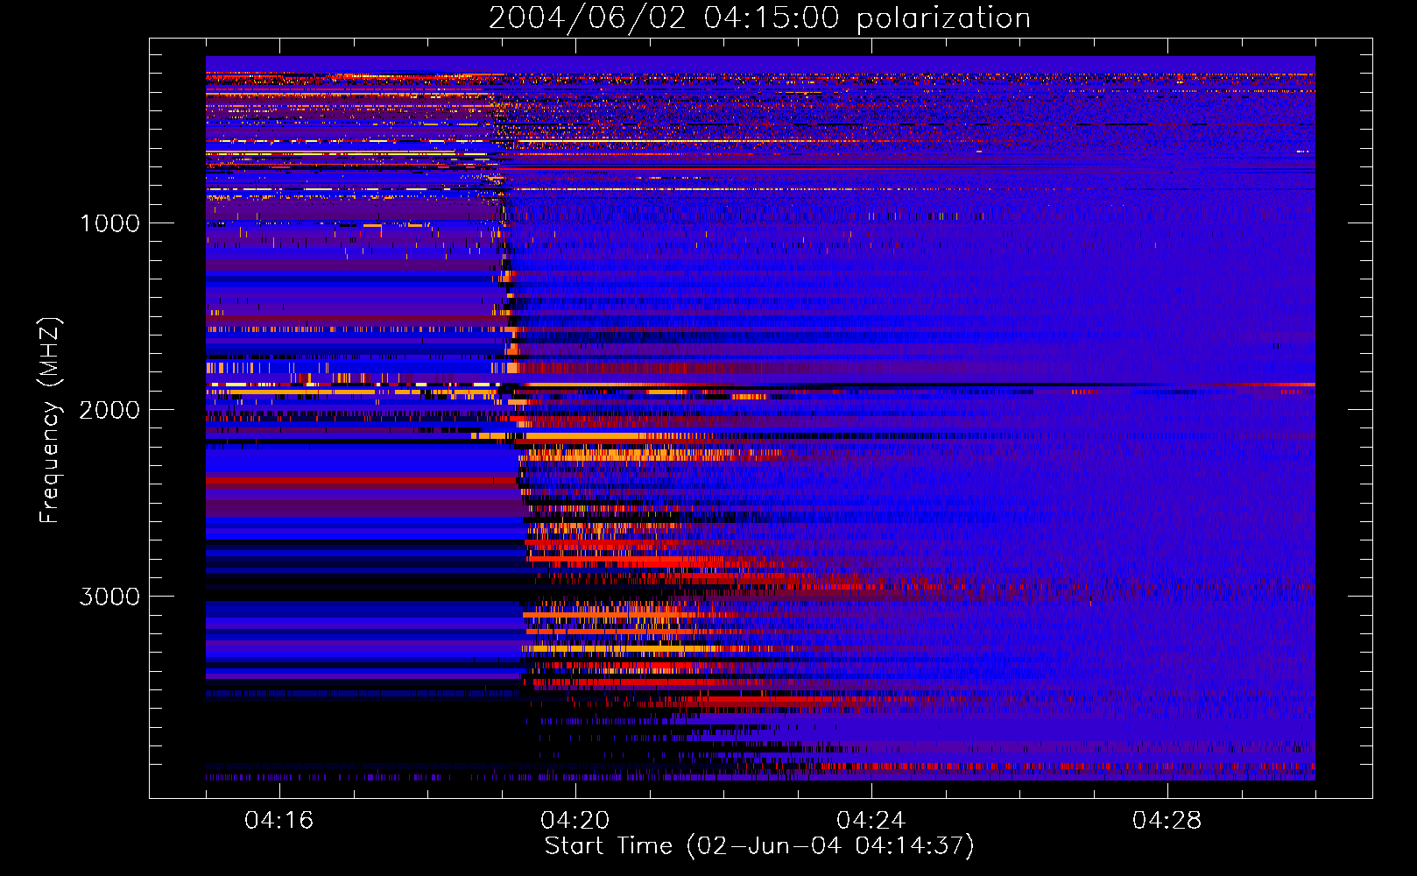This screenshot has height=876, width=1417.
Task: Click the 1000 frequency tick label
Action: point(110,223)
